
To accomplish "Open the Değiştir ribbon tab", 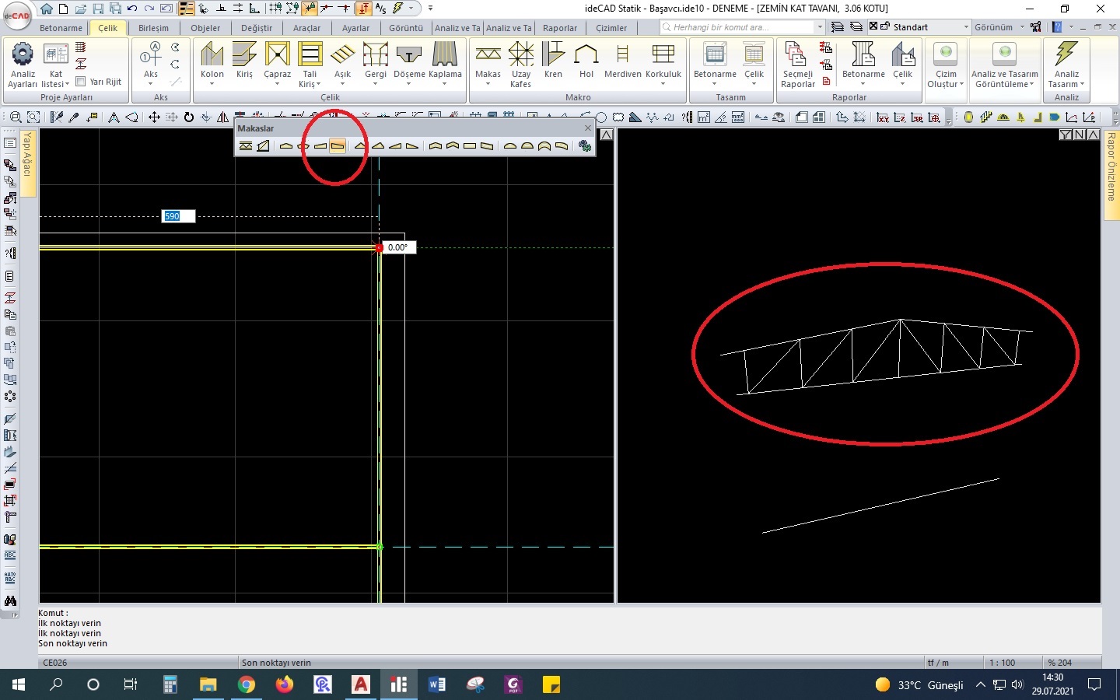I will click(x=257, y=28).
